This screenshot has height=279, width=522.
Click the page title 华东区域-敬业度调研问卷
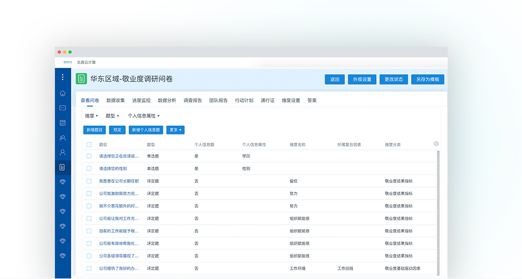pos(131,79)
